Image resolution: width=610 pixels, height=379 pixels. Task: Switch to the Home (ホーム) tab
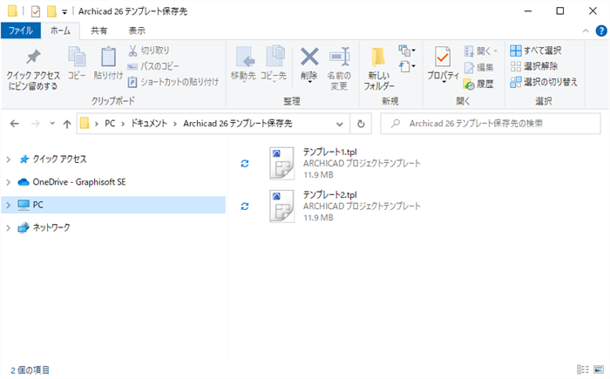(60, 30)
